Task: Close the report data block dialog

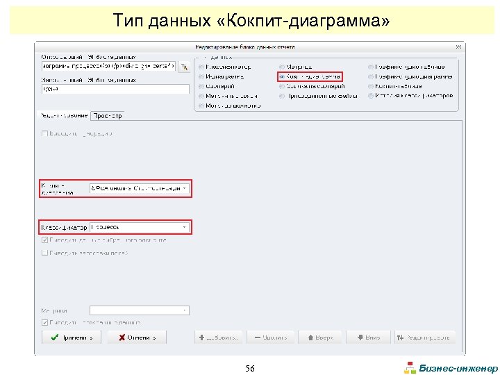Action: [458, 47]
